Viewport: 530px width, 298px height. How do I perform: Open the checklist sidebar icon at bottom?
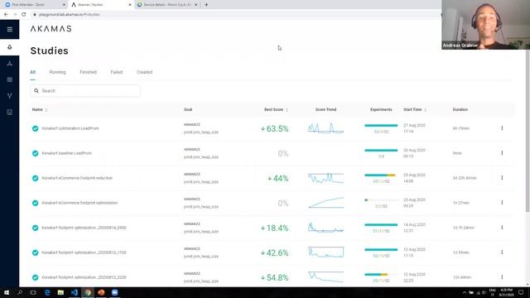coord(9,112)
